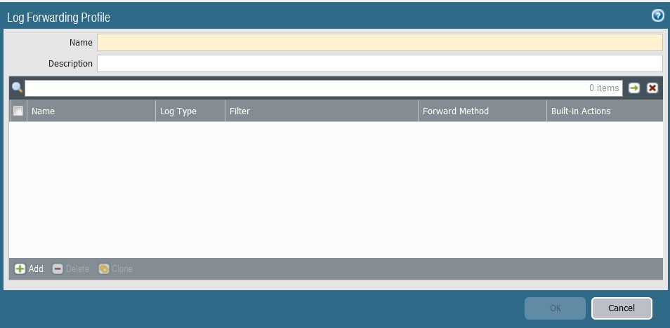
Task: Clear filter with red X icon
Action: tap(652, 88)
